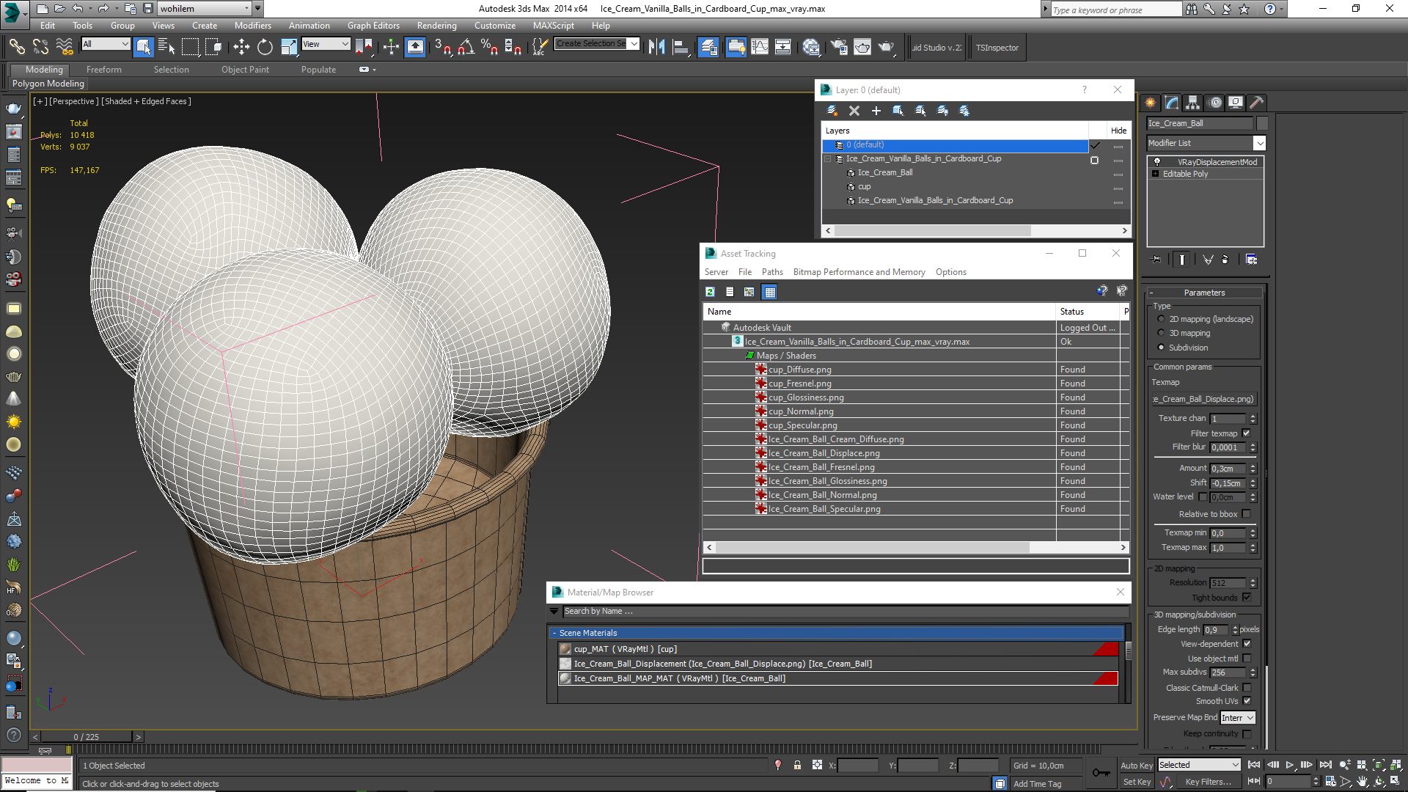Click the Render Setup icon
The height and width of the screenshot is (792, 1408).
click(838, 47)
